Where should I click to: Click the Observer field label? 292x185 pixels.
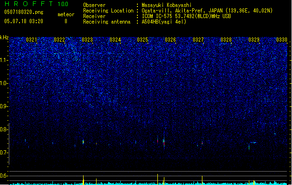click(x=94, y=5)
